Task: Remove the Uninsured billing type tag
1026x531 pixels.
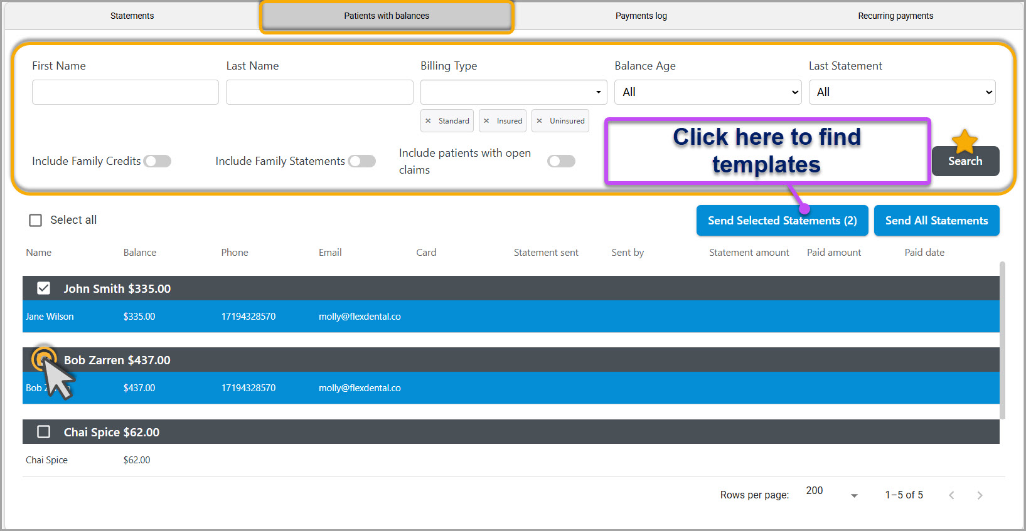Action: coord(539,121)
